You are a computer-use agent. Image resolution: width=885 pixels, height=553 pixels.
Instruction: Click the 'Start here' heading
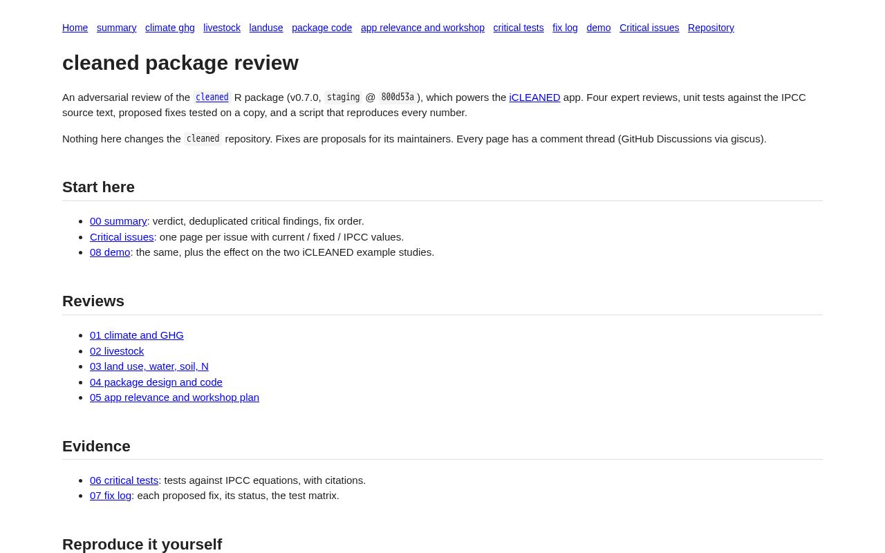coord(98,187)
